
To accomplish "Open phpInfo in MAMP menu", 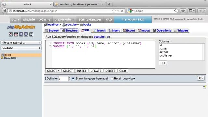I will pos(29,19).
